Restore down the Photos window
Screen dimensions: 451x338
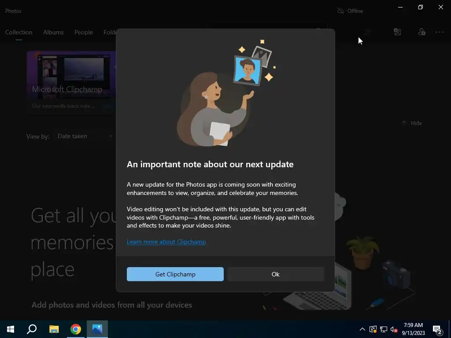(x=421, y=7)
